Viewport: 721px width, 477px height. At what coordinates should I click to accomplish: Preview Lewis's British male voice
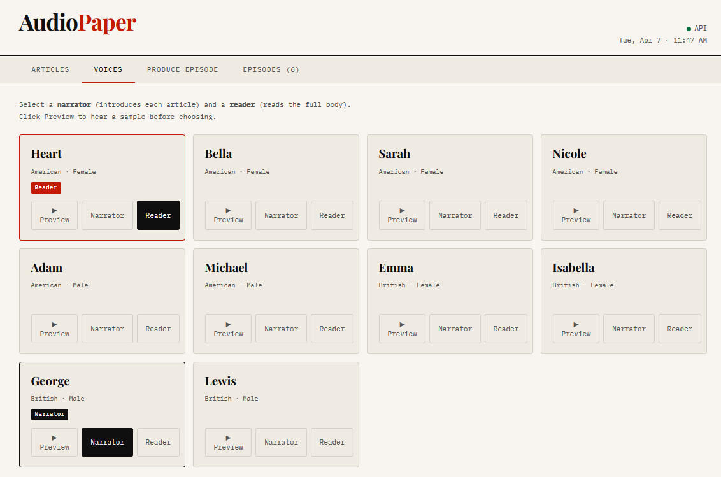point(228,442)
